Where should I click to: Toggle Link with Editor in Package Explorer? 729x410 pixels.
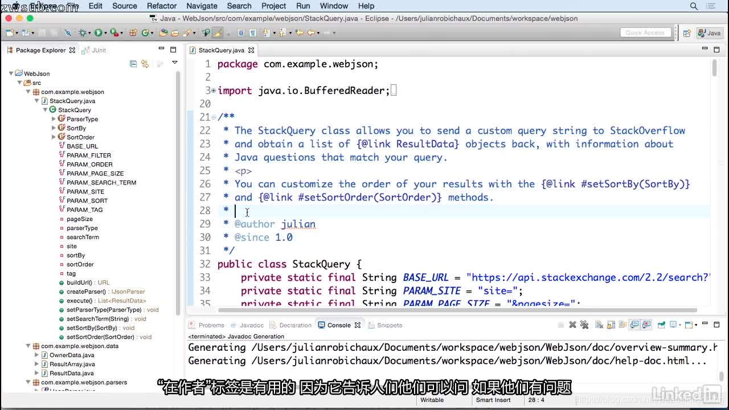(x=145, y=63)
